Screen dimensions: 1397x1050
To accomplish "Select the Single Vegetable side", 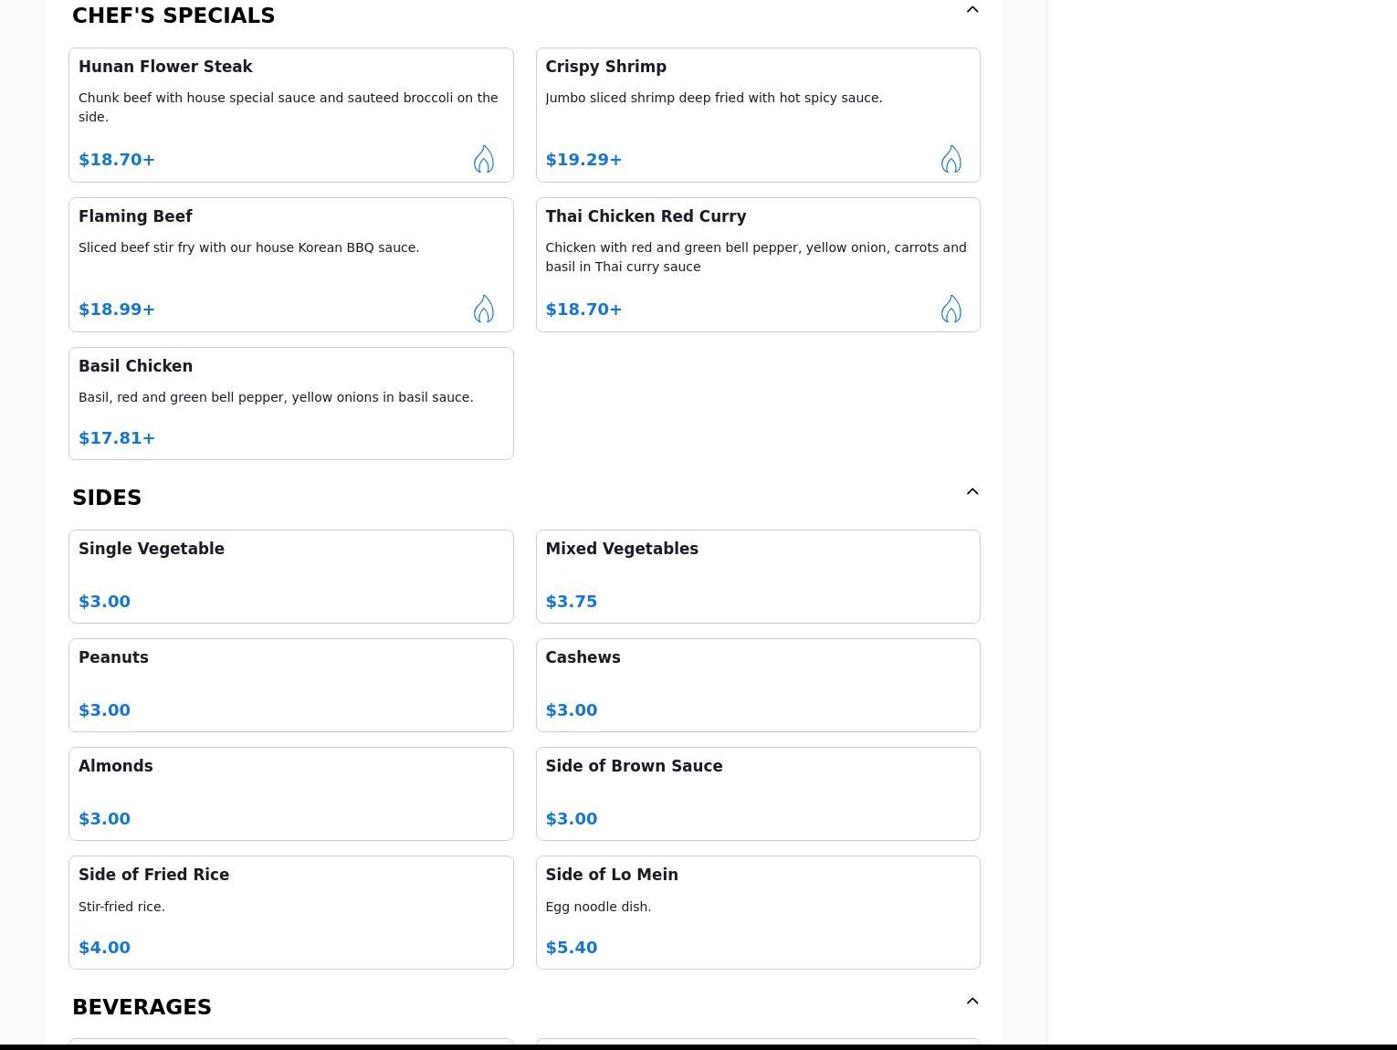I will (290, 576).
